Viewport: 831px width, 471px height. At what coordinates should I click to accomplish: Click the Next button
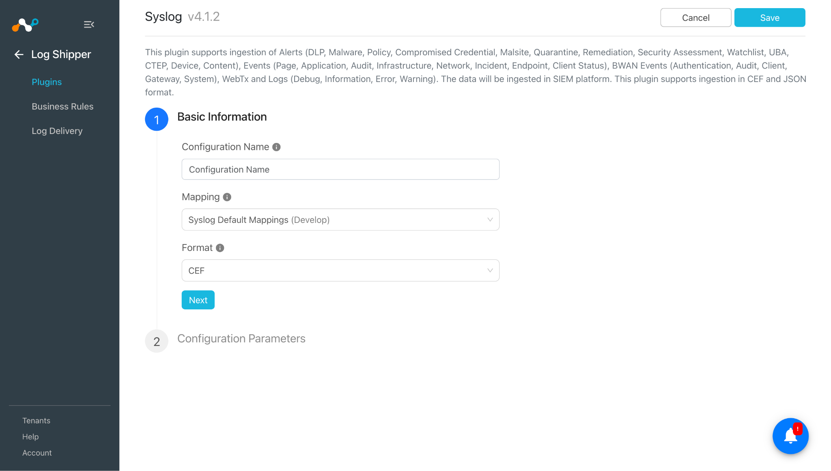(x=198, y=300)
